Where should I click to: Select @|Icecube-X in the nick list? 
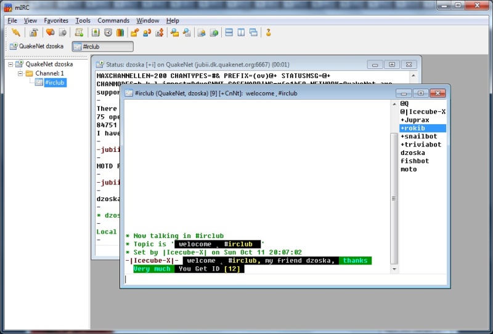[x=423, y=111]
